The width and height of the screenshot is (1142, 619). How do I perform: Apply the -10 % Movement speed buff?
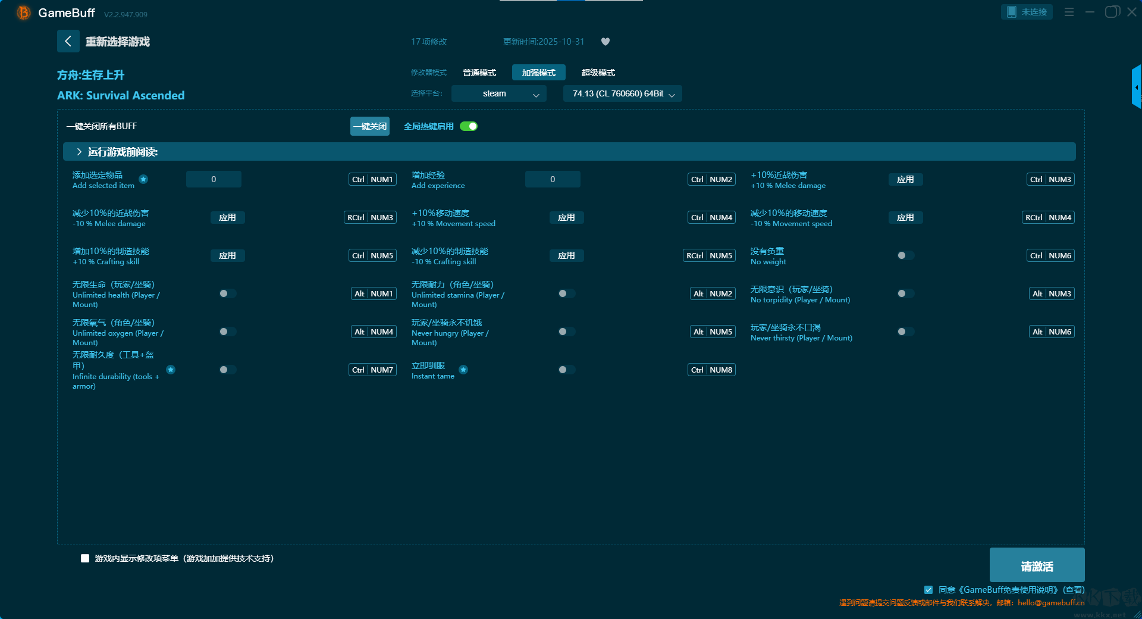tap(906, 217)
